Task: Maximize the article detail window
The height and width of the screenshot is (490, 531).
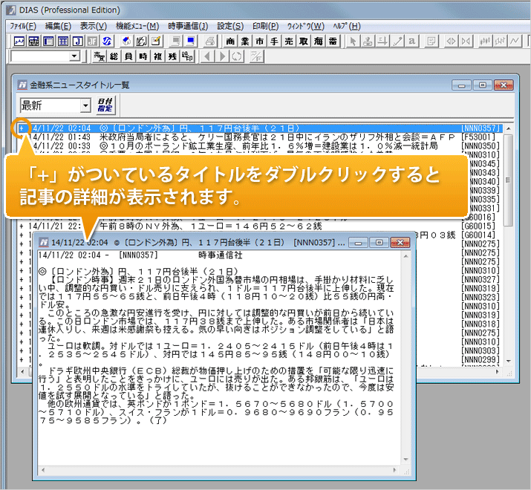Action: click(380, 243)
